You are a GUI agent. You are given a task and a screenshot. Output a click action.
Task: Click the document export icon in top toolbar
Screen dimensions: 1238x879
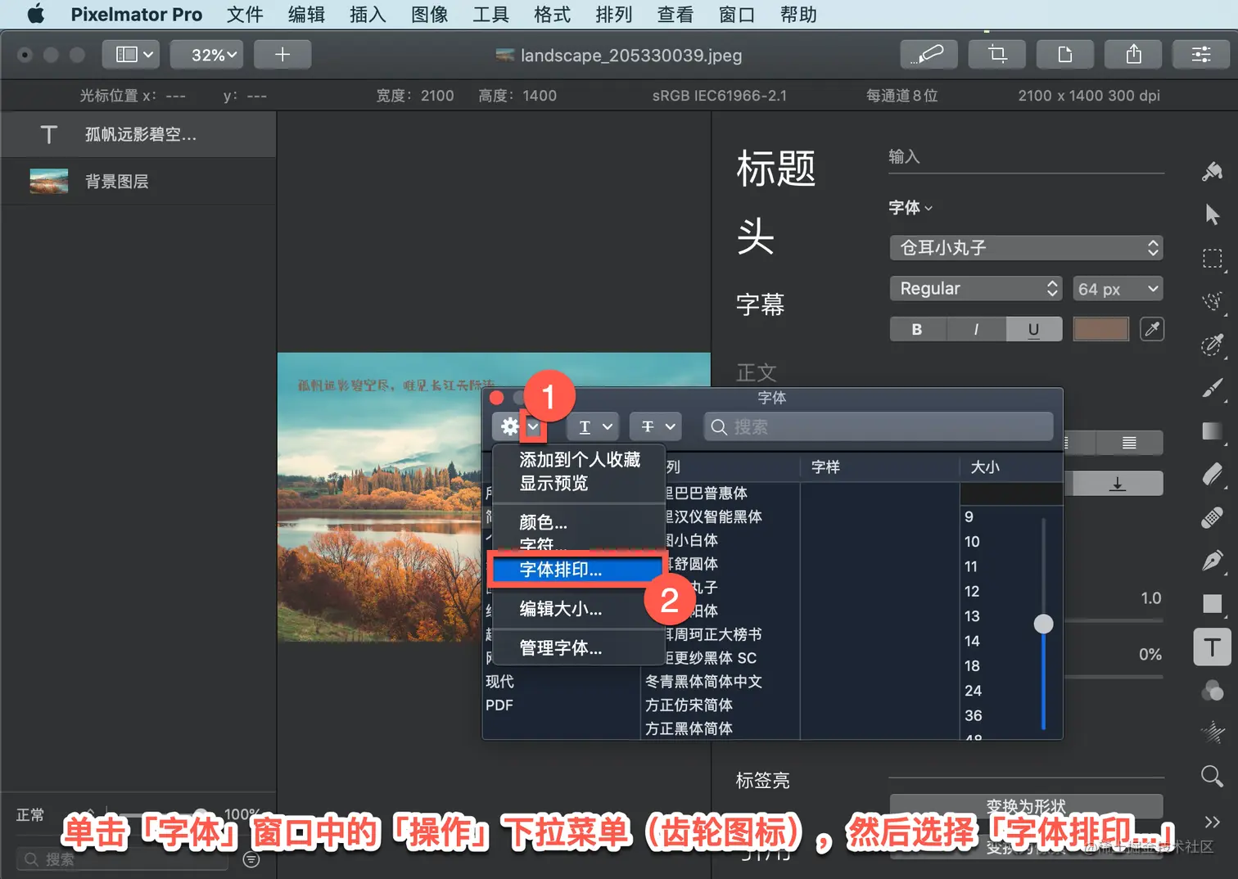tap(1065, 55)
